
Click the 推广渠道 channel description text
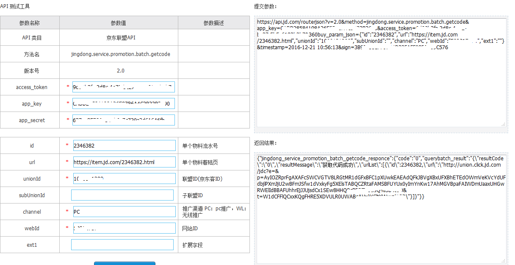(214, 212)
